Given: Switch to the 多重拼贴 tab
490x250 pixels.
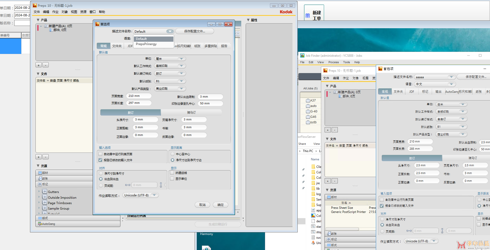Looking at the screenshot, I should [211, 46].
